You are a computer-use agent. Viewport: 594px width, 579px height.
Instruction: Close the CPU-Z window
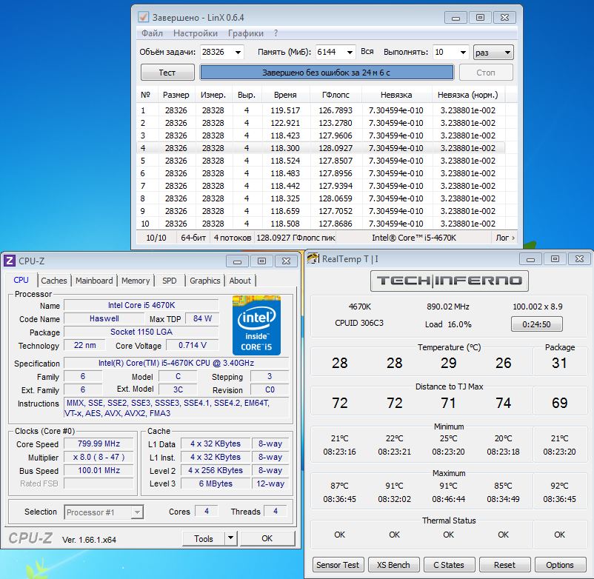coord(287,261)
